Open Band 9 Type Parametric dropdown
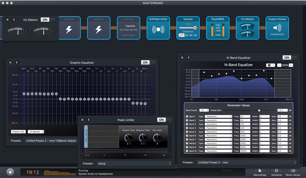 [218, 147]
